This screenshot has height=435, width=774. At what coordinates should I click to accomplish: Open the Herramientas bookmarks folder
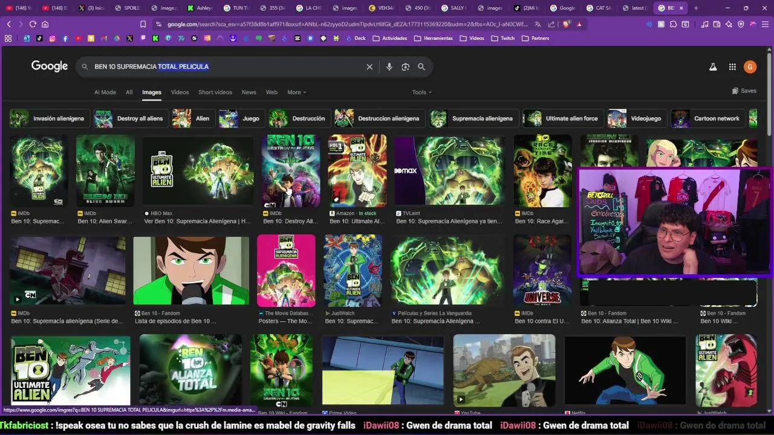tap(434, 38)
